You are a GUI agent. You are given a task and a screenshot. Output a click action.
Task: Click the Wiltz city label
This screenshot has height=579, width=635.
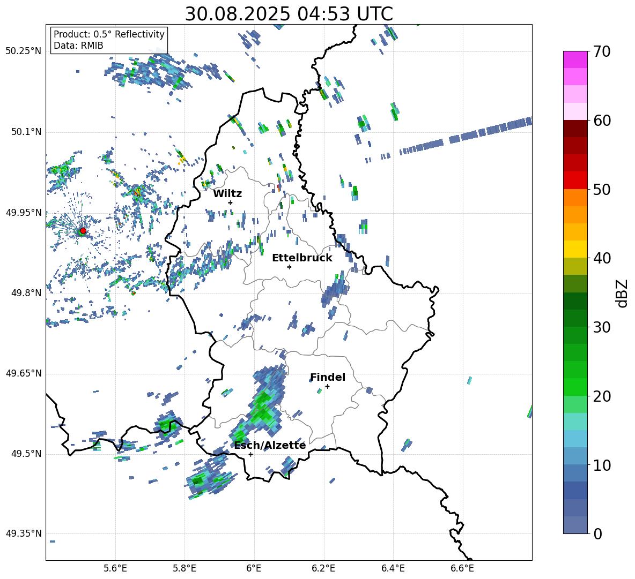[227, 194]
